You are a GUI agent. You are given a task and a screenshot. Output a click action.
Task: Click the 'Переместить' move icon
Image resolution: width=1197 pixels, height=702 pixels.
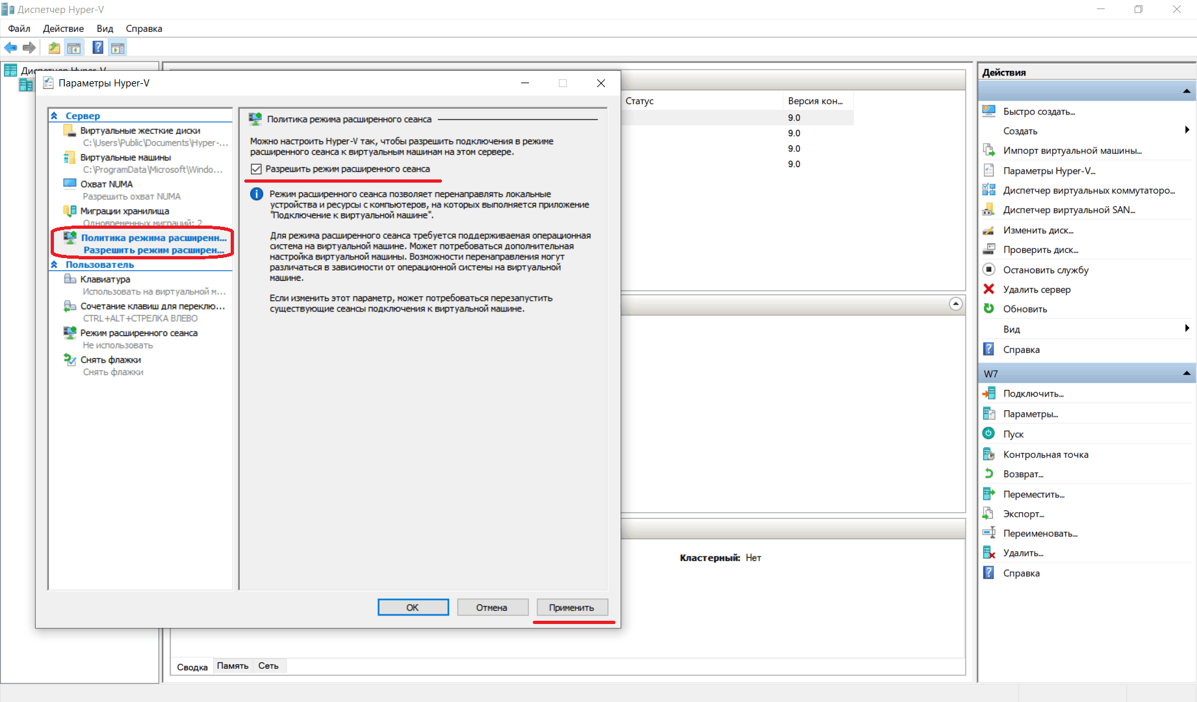tap(989, 493)
